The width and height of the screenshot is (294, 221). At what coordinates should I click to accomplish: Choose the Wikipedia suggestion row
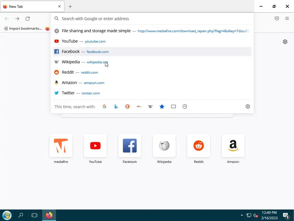coord(152,62)
